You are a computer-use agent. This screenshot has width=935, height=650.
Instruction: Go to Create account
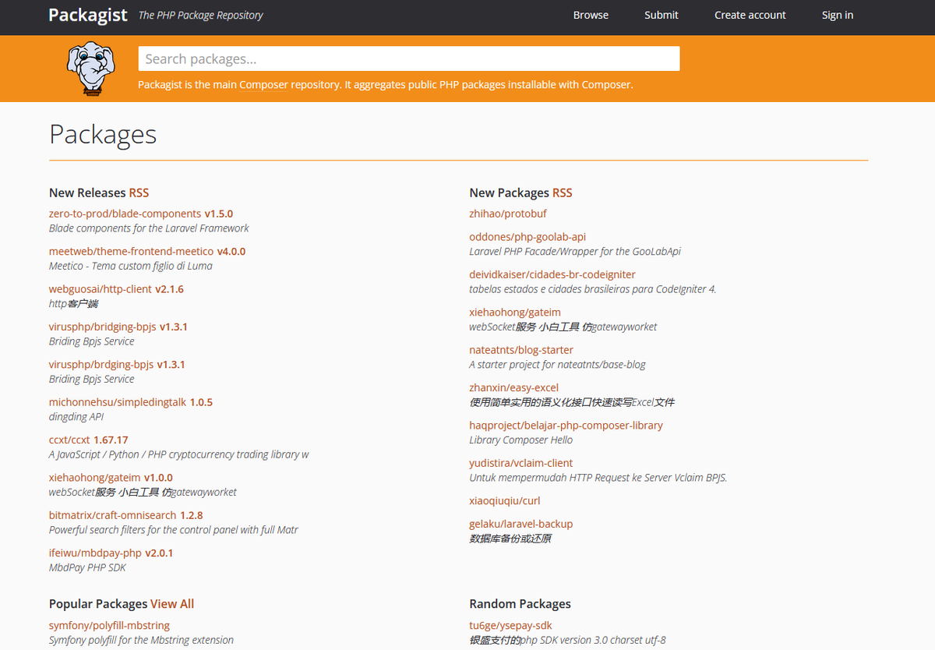pyautogui.click(x=750, y=15)
